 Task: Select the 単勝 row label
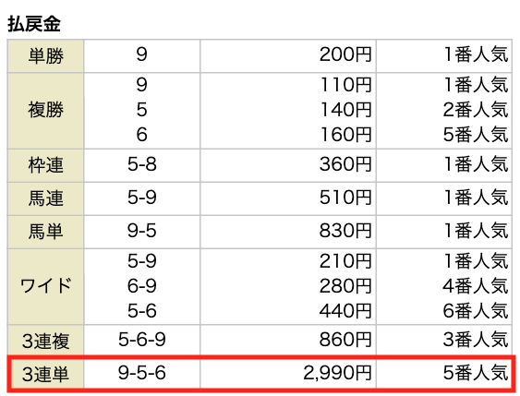pyautogui.click(x=45, y=55)
